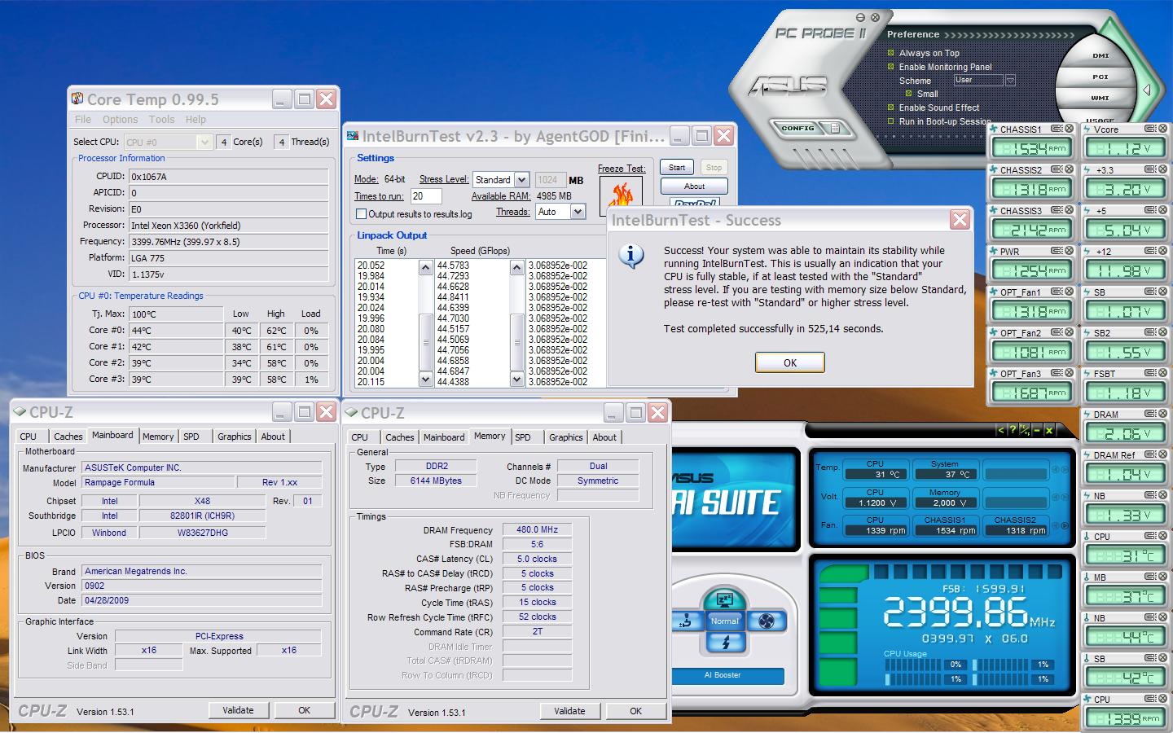Close the Vcore voltage sensor panel
Screen dimensions: 1173x733
pos(1162,129)
